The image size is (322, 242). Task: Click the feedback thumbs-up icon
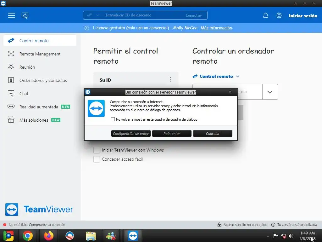tap(25, 15)
